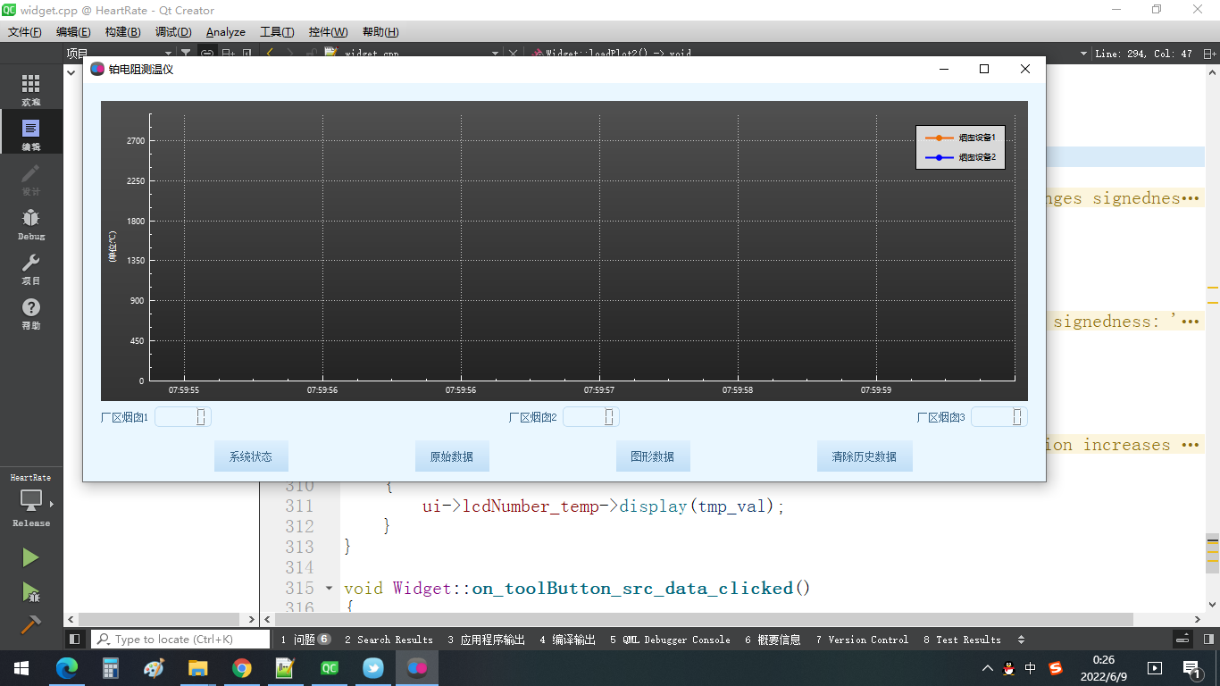Open the Projects (项目) wrench mode
The width and height of the screenshot is (1220, 686).
(x=31, y=267)
